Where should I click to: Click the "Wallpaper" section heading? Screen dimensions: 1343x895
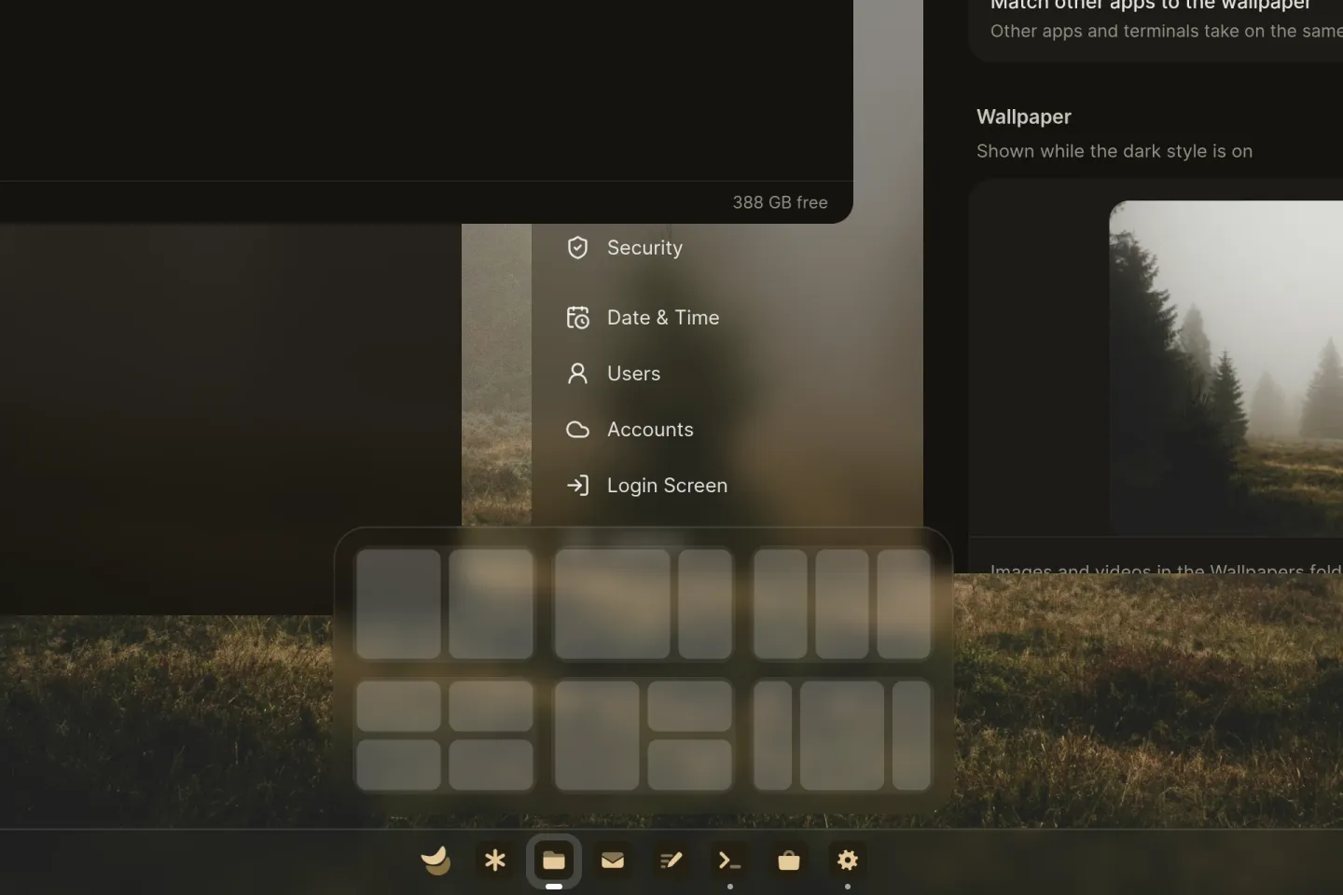(x=1024, y=117)
